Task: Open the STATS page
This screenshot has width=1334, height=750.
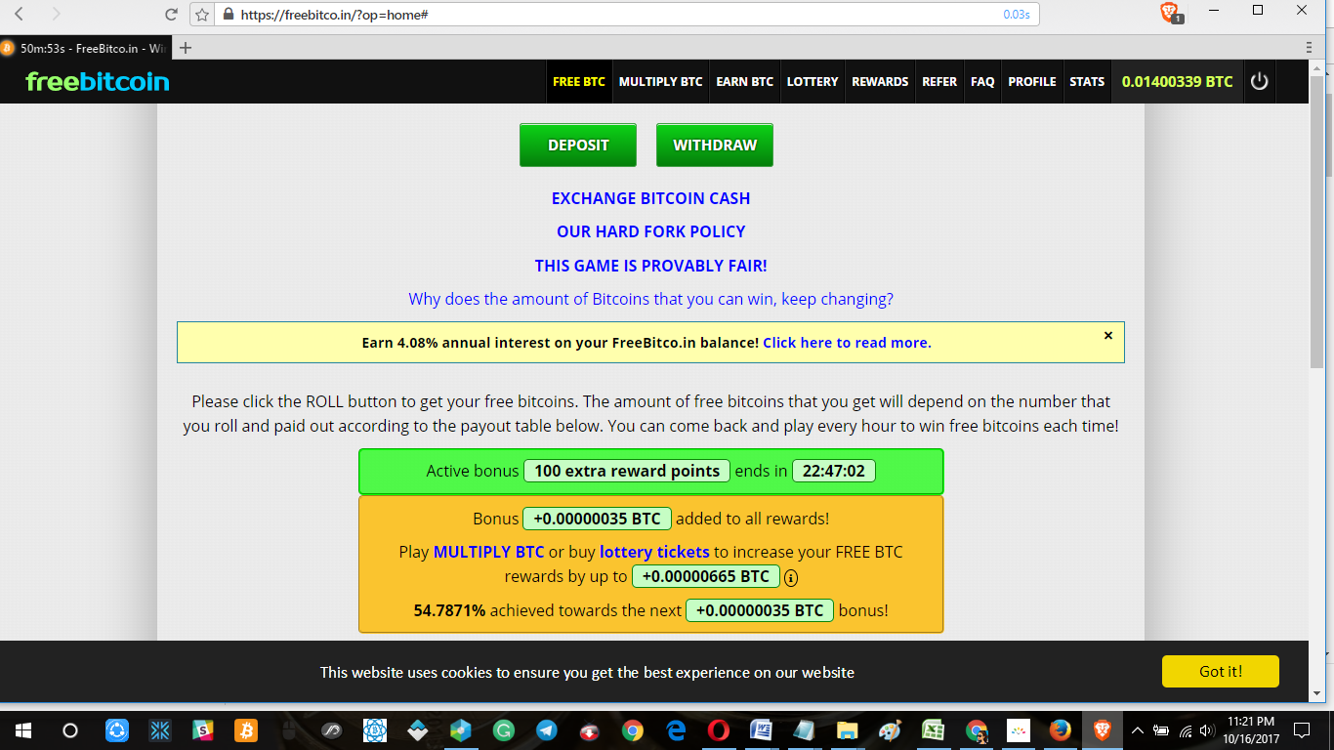Action: [x=1087, y=82]
